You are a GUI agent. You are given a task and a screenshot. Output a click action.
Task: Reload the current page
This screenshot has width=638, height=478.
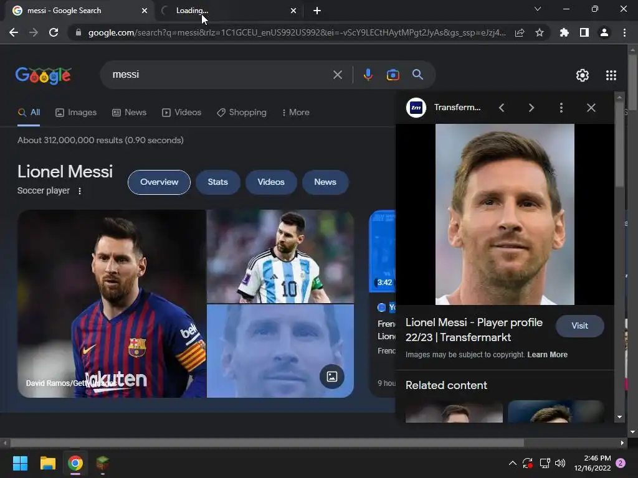(54, 32)
